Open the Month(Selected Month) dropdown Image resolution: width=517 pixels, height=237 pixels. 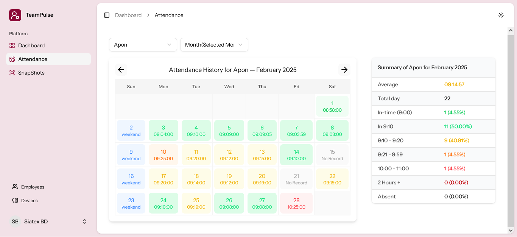click(214, 45)
